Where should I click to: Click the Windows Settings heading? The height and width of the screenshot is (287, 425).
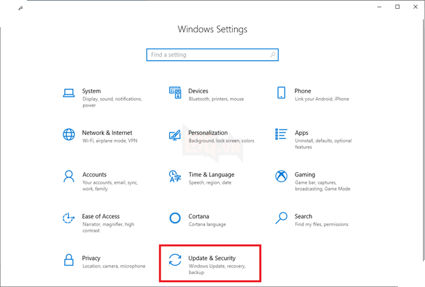coord(213,29)
